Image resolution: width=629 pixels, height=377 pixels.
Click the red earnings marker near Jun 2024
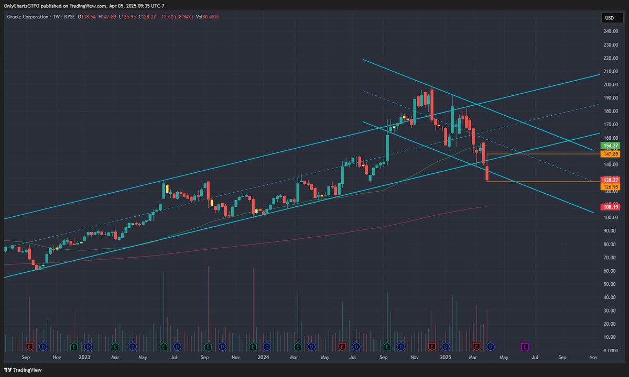coord(343,346)
